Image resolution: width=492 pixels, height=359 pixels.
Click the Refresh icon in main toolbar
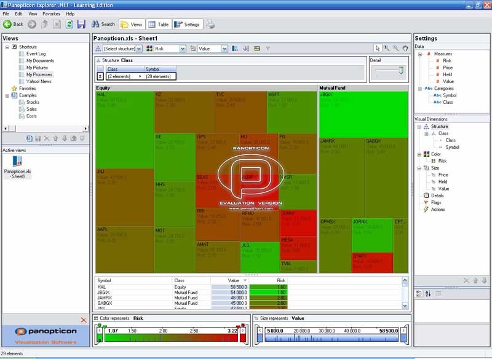pos(69,24)
